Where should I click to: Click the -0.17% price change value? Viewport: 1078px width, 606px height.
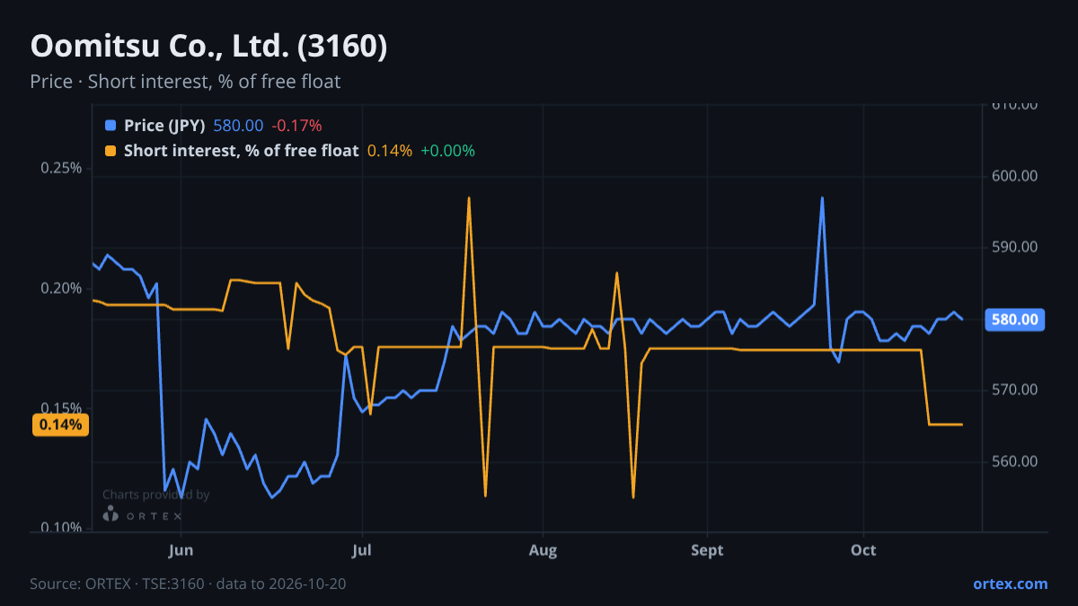pos(296,126)
